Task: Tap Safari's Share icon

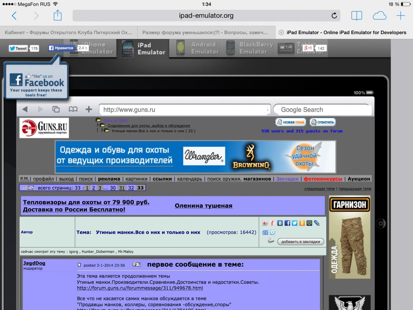Action: 57,15
